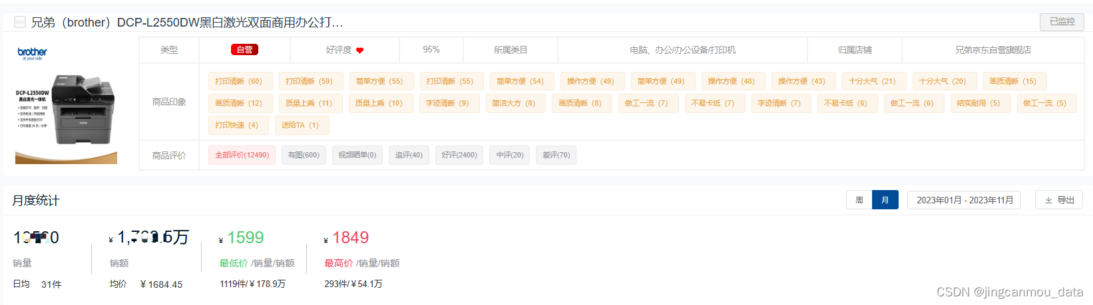The image size is (1093, 305).
Task: Click the 归属店铺 header cell
Action: point(855,50)
